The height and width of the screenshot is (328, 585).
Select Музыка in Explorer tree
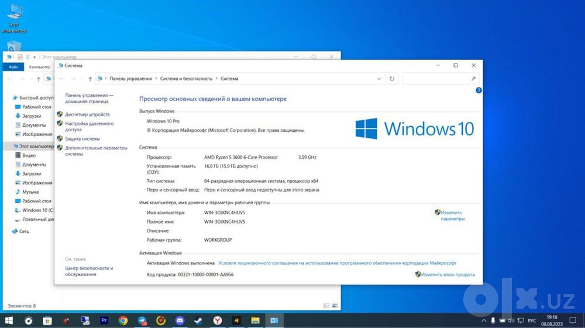[x=30, y=192]
